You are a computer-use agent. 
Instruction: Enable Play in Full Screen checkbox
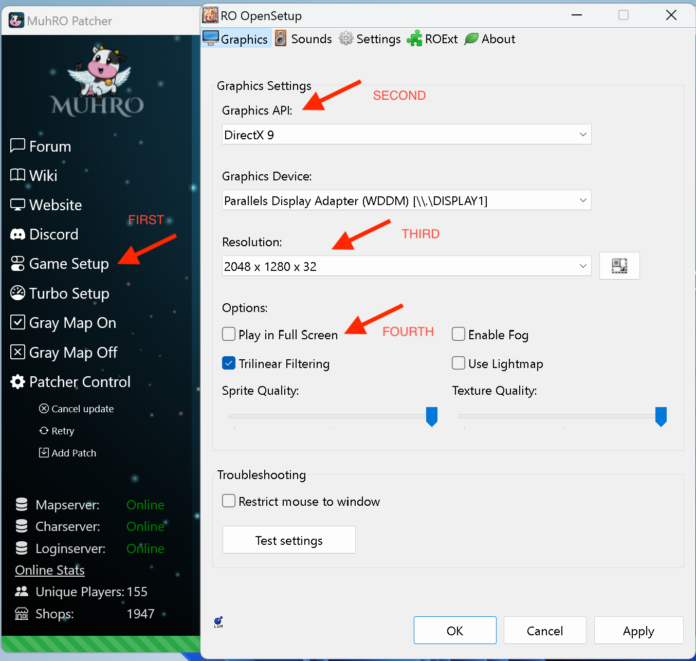[229, 334]
